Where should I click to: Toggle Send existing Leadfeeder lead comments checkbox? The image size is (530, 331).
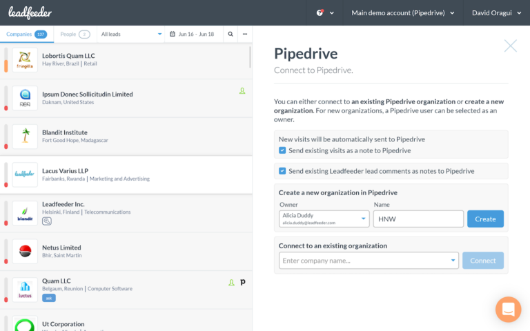(282, 171)
